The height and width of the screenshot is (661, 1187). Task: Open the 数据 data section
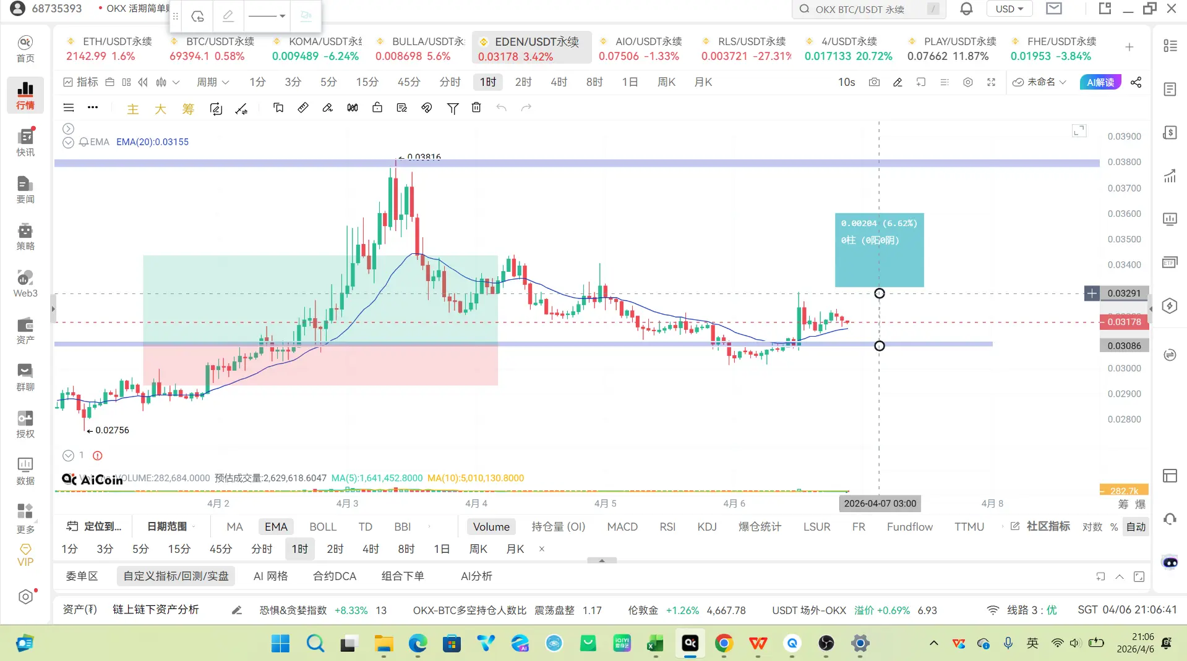tap(25, 471)
